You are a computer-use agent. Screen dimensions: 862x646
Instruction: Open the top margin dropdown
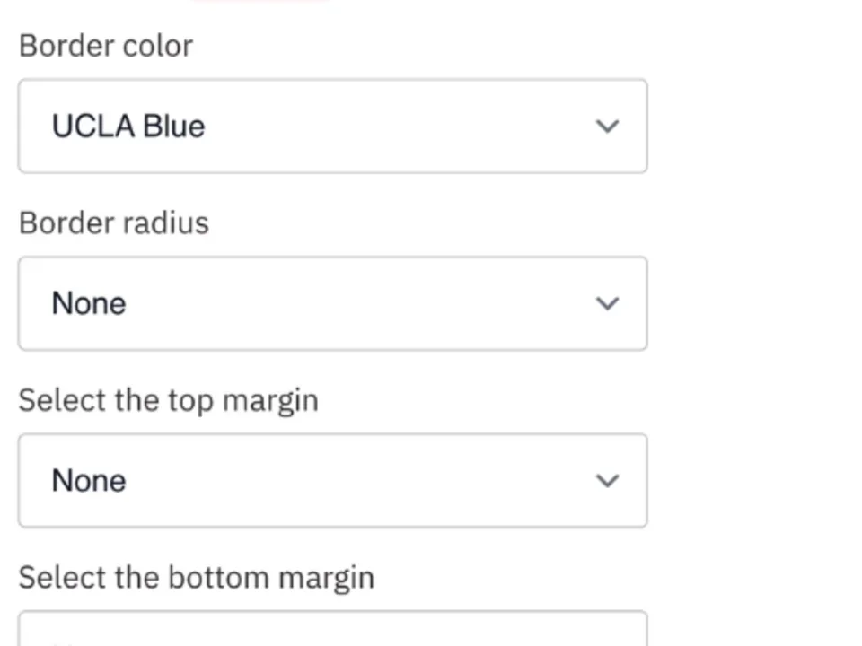point(332,480)
